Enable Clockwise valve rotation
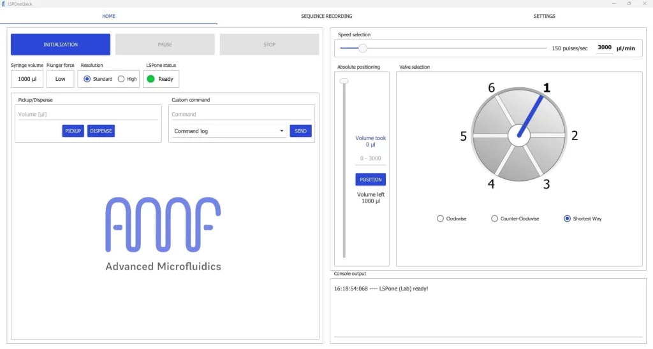 click(x=440, y=218)
